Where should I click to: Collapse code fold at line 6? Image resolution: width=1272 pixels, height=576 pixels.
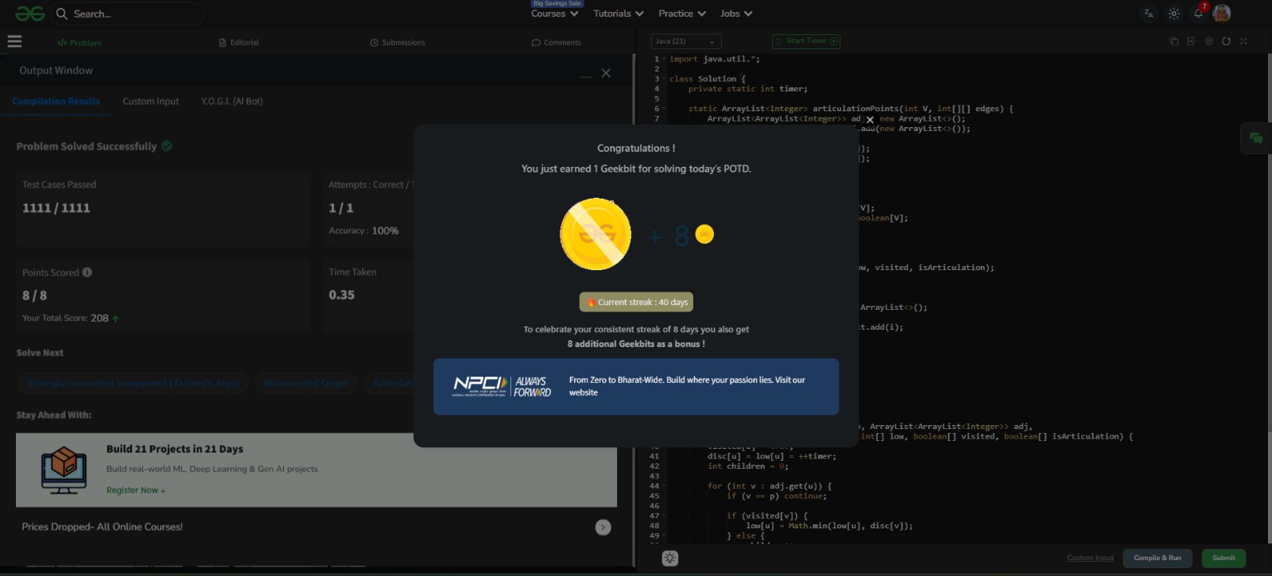click(x=664, y=109)
